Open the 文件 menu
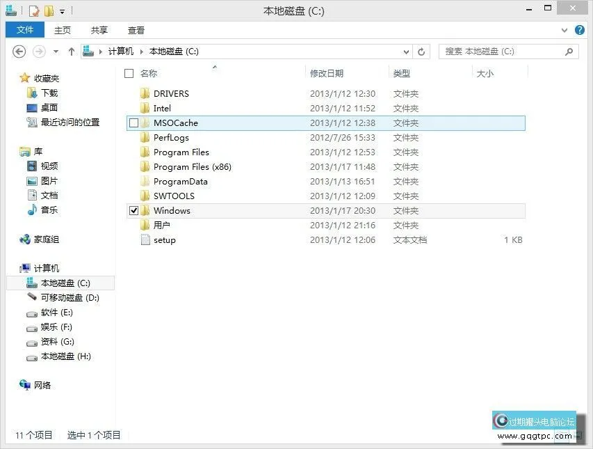This screenshot has height=449, width=593. pos(24,30)
